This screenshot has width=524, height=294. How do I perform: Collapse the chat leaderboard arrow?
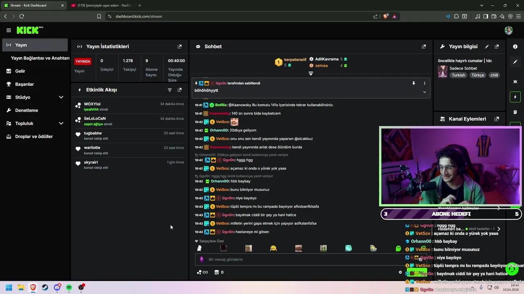(x=311, y=73)
